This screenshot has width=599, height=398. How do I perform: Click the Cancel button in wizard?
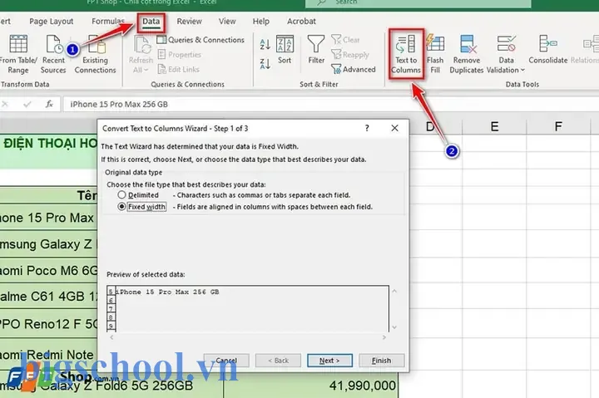226,361
